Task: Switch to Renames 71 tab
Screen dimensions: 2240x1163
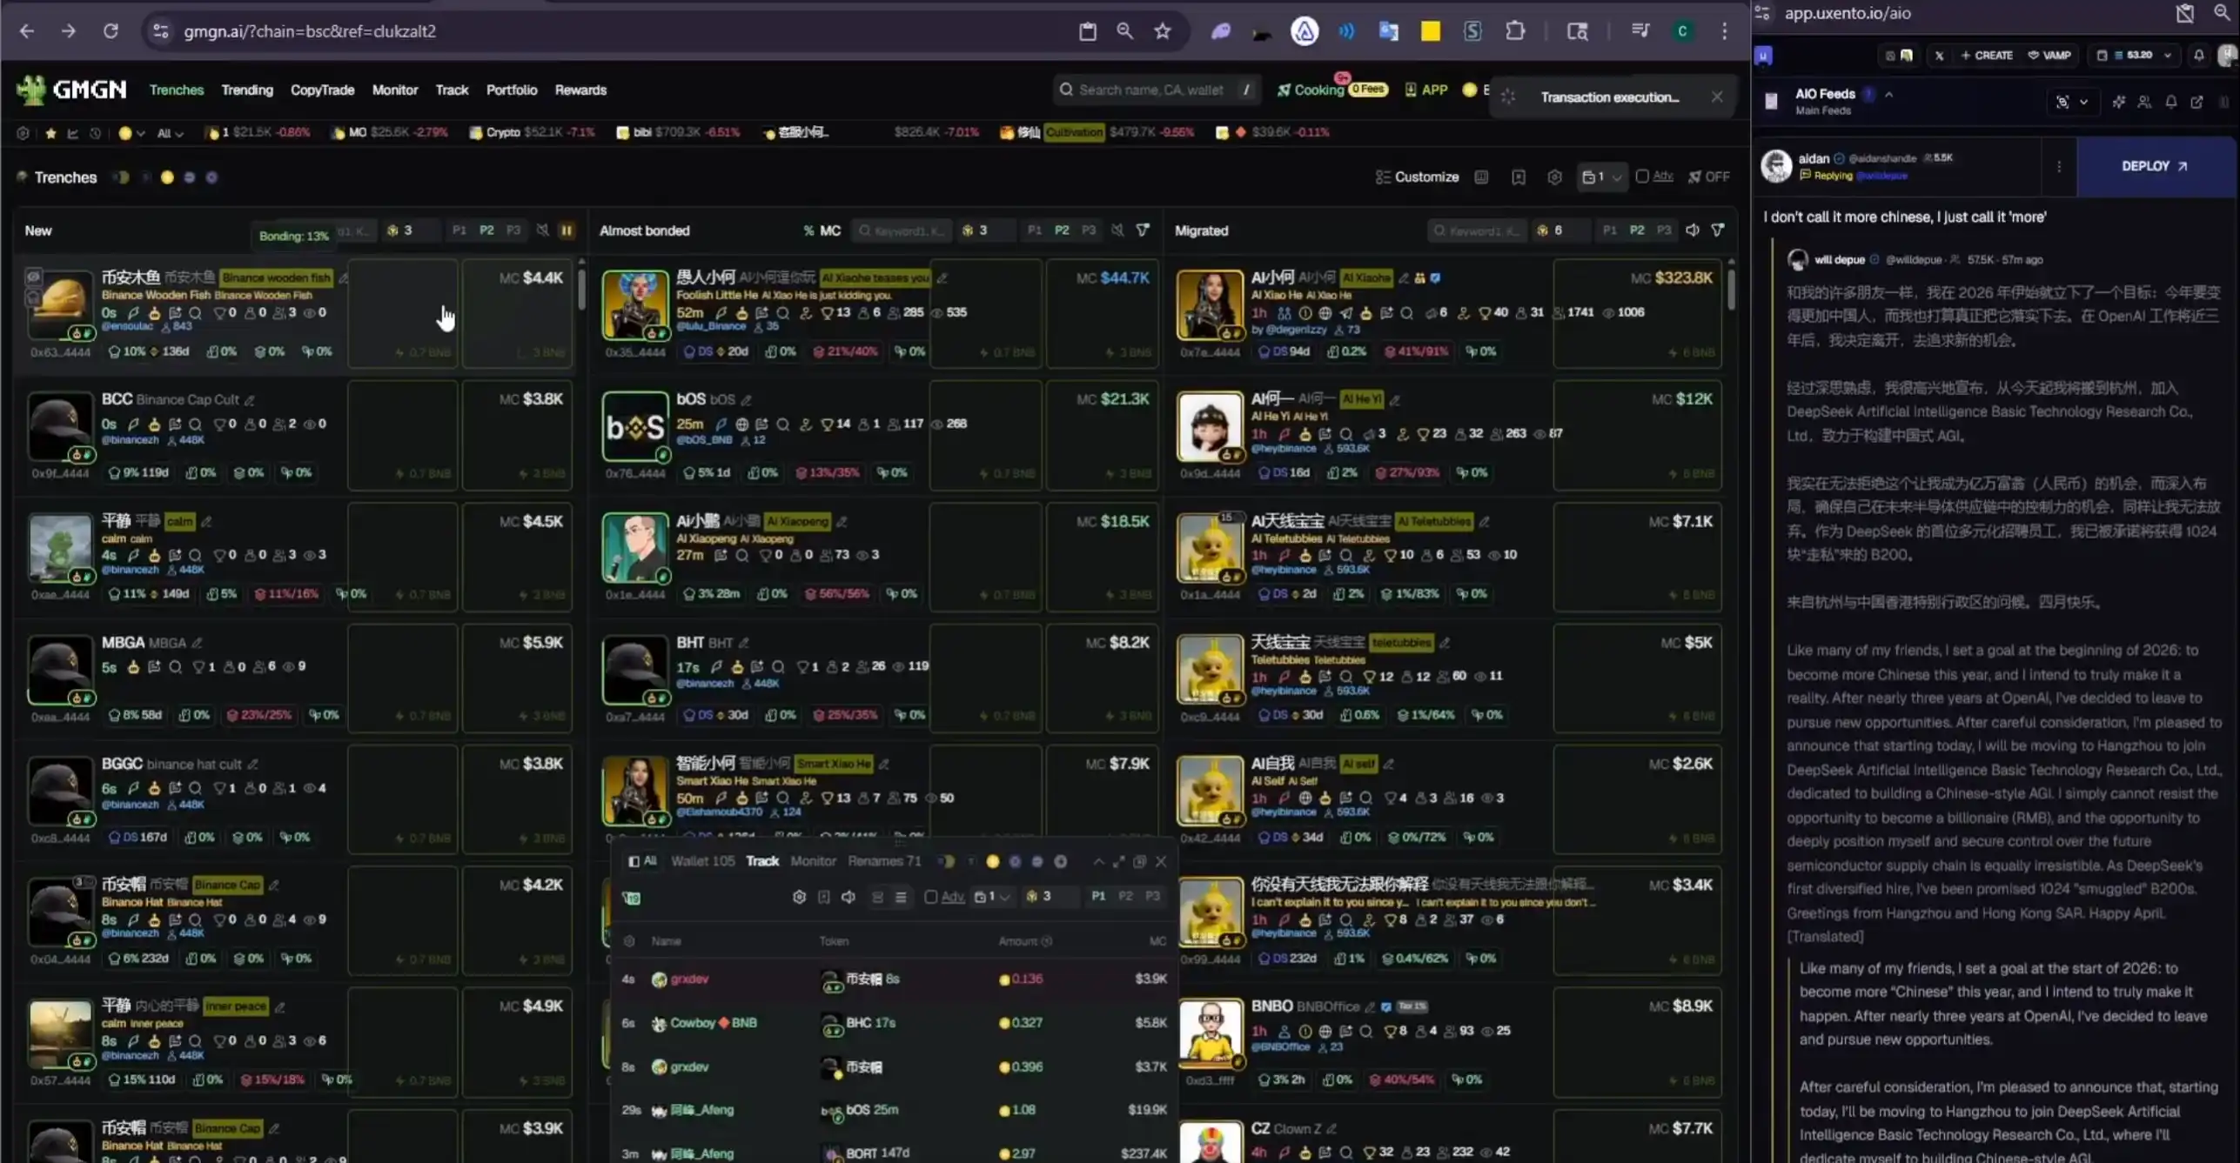Action: [x=883, y=861]
